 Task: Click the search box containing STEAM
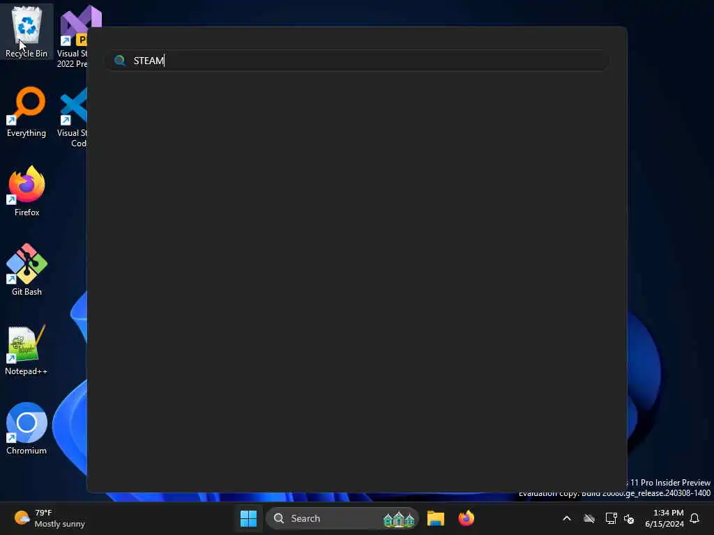click(357, 61)
